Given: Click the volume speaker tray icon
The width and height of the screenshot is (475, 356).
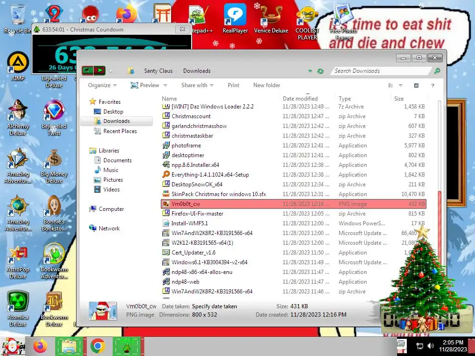Looking at the screenshot, I should pos(430,346).
